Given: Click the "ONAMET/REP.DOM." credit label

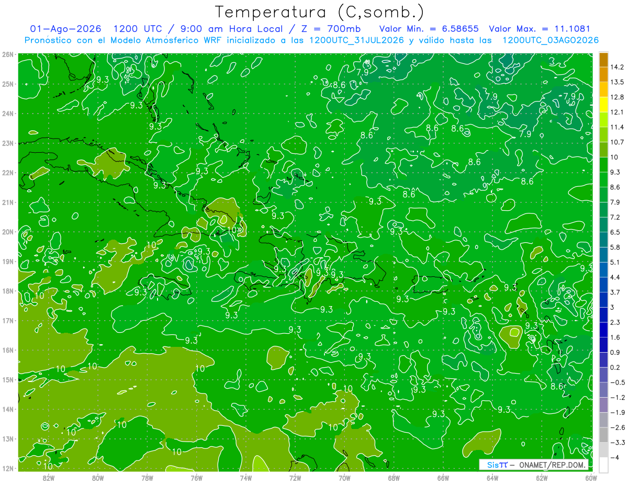Looking at the screenshot, I should (553, 465).
